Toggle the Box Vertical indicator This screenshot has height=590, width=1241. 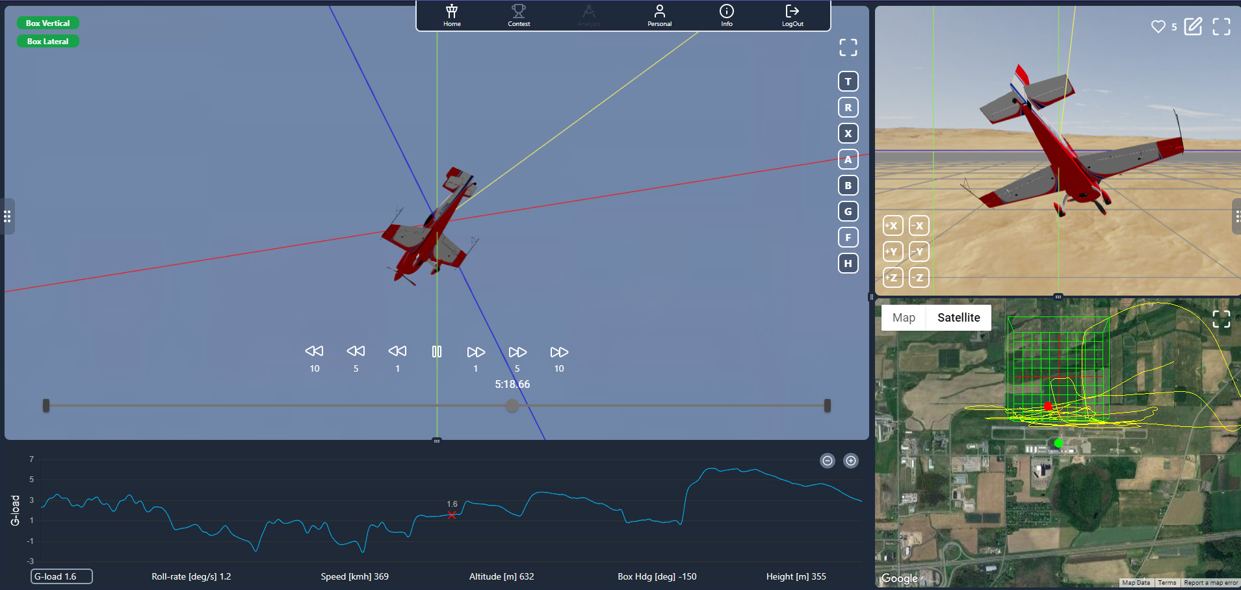click(x=48, y=23)
